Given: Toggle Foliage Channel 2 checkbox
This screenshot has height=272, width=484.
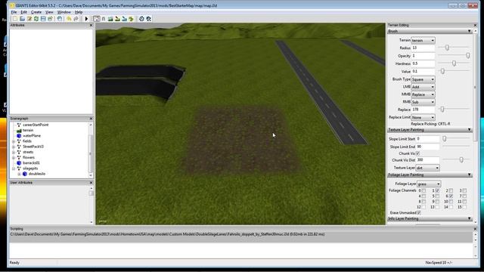Looking at the screenshot, I should pos(451,190).
